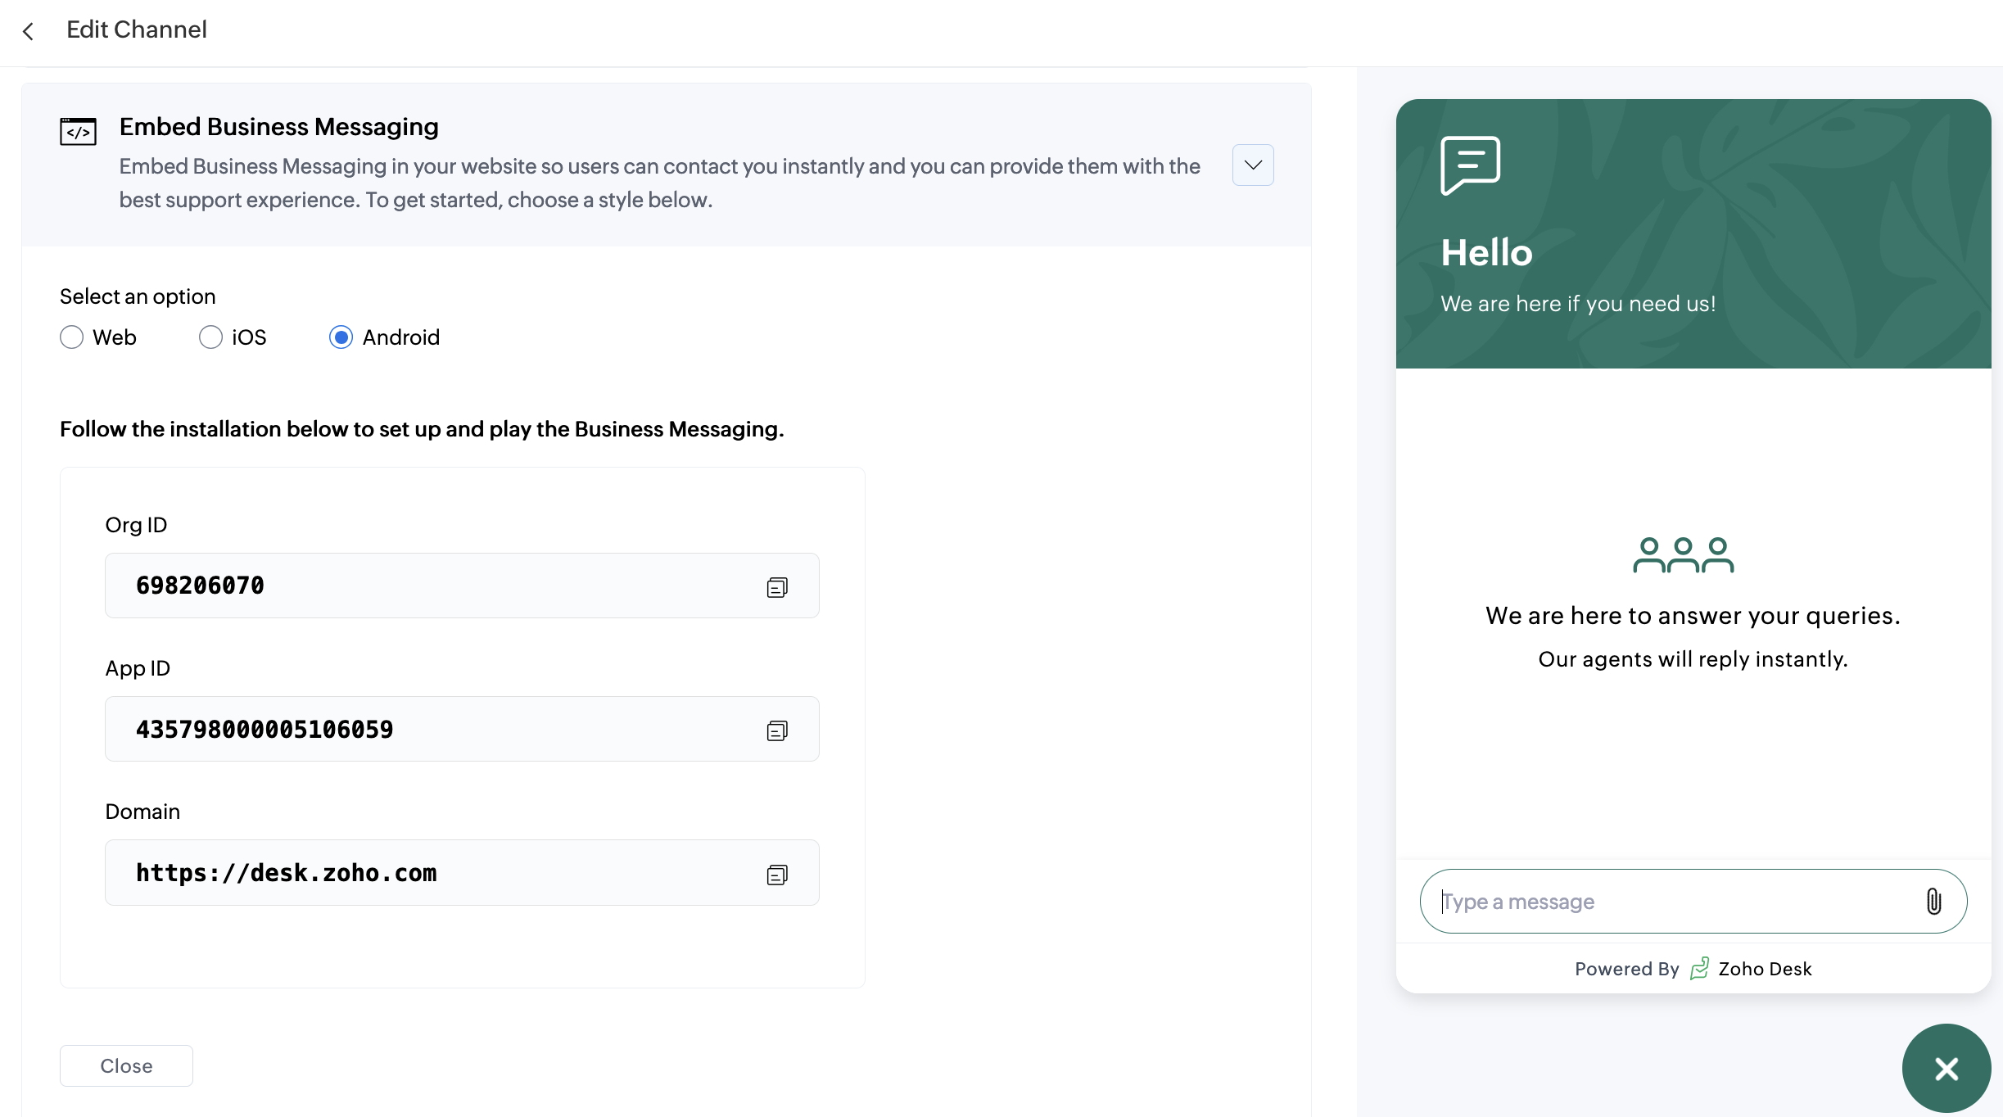This screenshot has width=2003, height=1117.
Task: Click the three agents icon in chat preview
Action: tap(1683, 555)
